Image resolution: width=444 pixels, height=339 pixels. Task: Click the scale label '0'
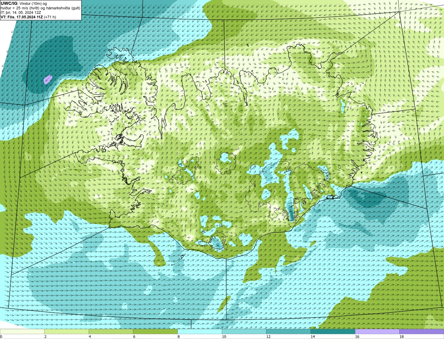(x=1, y=337)
